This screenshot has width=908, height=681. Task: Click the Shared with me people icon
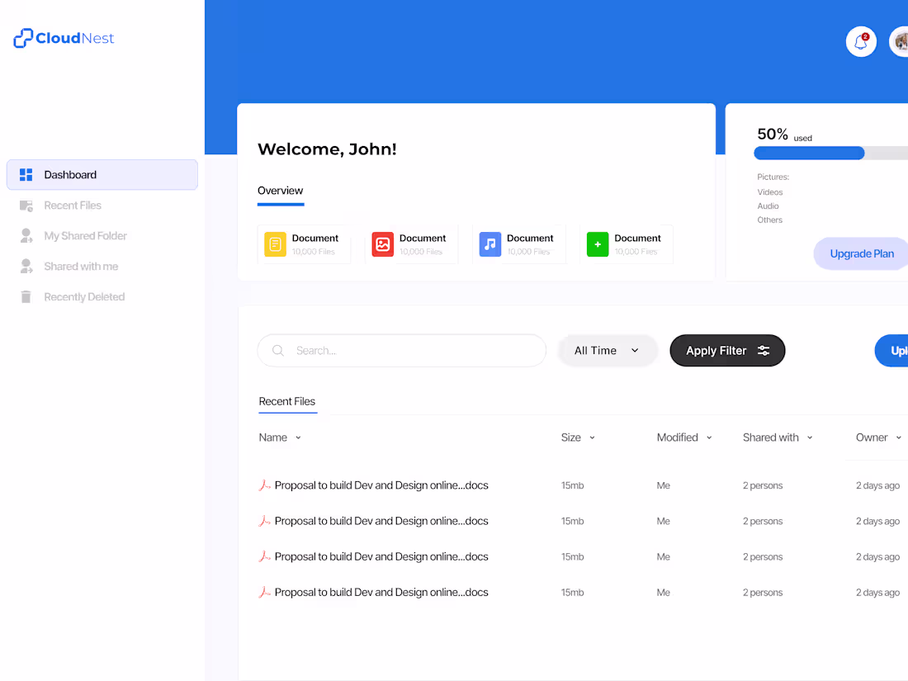[27, 266]
